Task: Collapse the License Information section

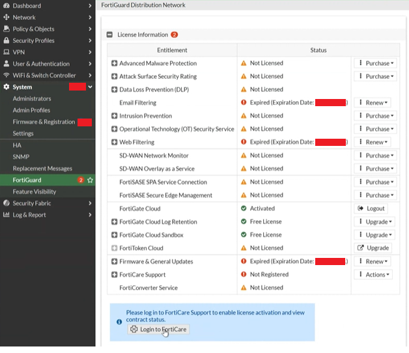Action: [x=110, y=35]
